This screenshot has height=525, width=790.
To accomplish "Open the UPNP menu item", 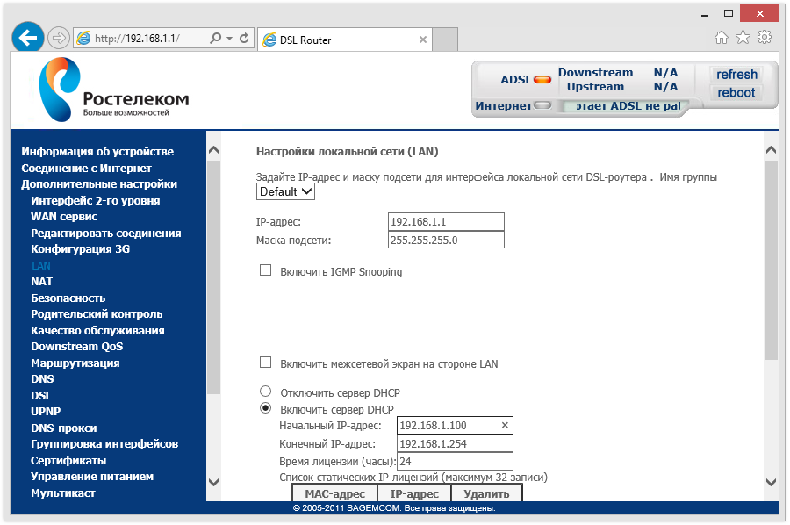I will click(x=46, y=412).
